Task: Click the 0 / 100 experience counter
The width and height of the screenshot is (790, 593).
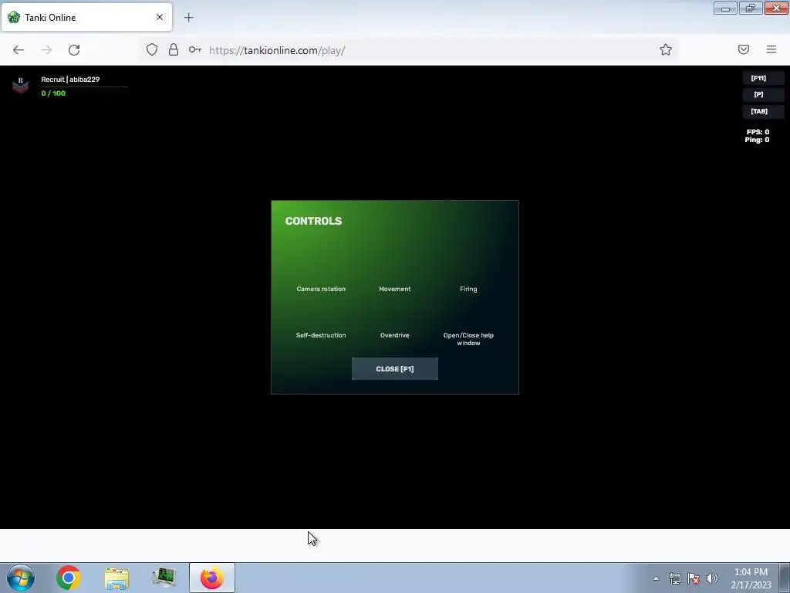Action: point(53,93)
